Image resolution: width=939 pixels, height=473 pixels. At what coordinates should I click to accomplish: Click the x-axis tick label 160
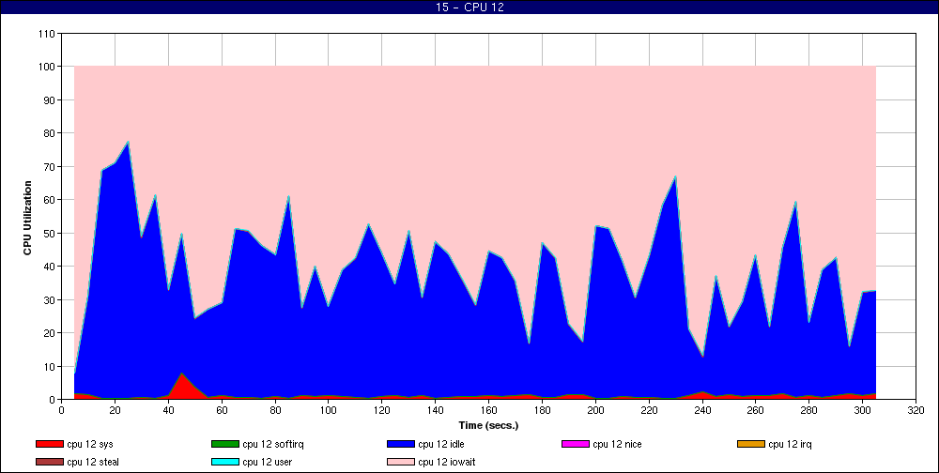488,410
